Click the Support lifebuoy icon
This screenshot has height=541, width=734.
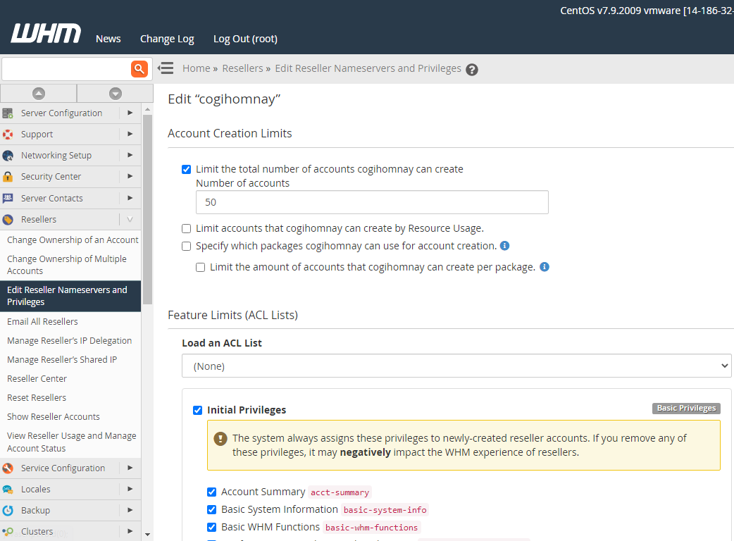point(8,135)
